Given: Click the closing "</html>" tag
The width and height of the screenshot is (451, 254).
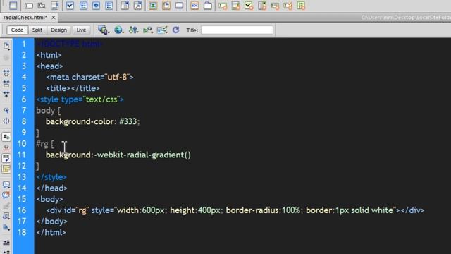Looking at the screenshot, I should (x=51, y=232).
